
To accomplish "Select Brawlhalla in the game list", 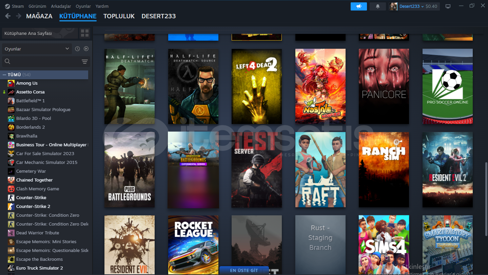I will [x=27, y=136].
